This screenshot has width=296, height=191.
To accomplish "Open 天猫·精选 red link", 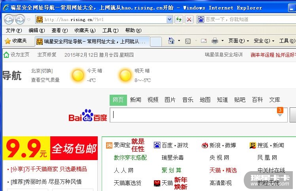I will point(223,170).
